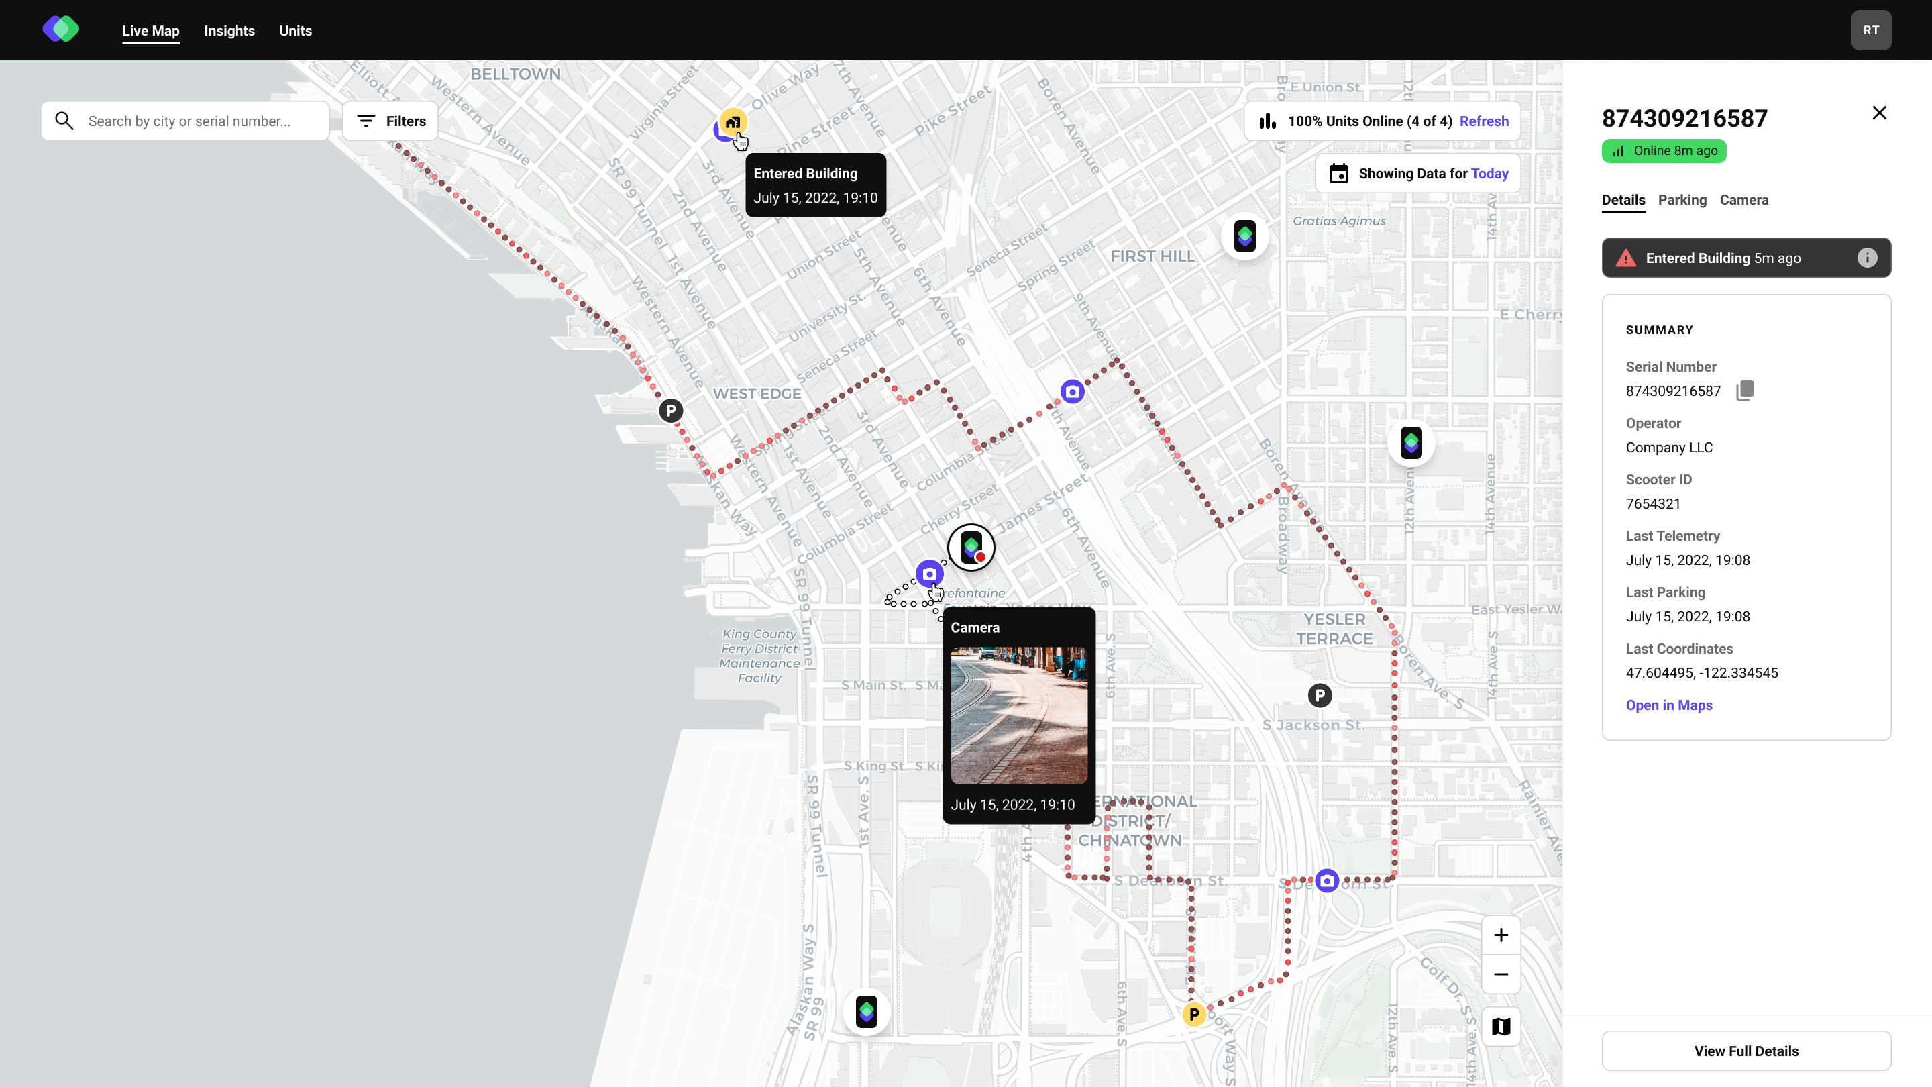Open the Insights page
Screen dimensions: 1932x1087
(229, 31)
